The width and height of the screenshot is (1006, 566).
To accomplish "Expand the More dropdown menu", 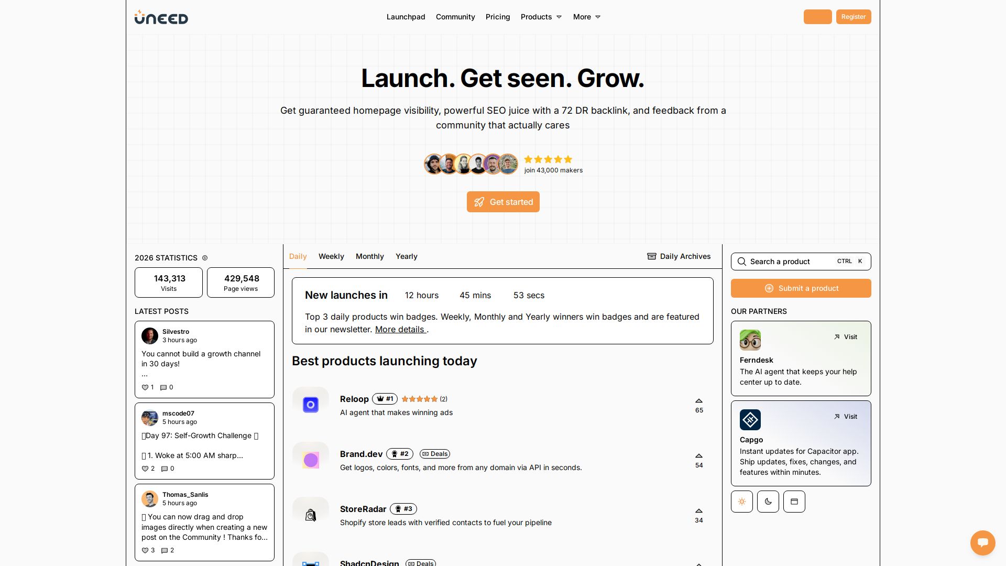I will click(586, 17).
